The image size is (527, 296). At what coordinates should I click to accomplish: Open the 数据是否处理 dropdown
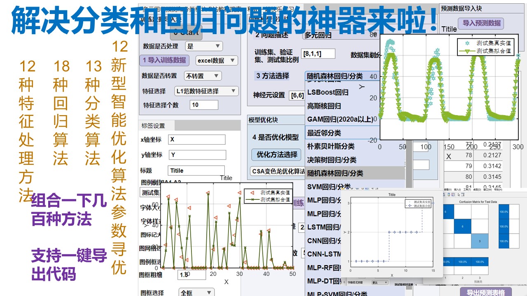tap(203, 46)
